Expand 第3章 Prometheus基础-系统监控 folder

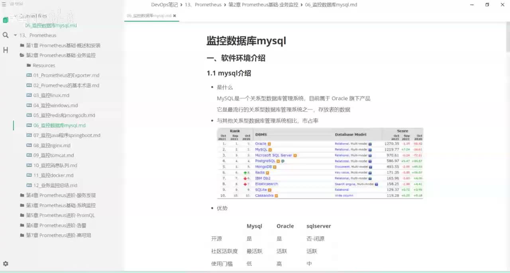pyautogui.click(x=61, y=205)
